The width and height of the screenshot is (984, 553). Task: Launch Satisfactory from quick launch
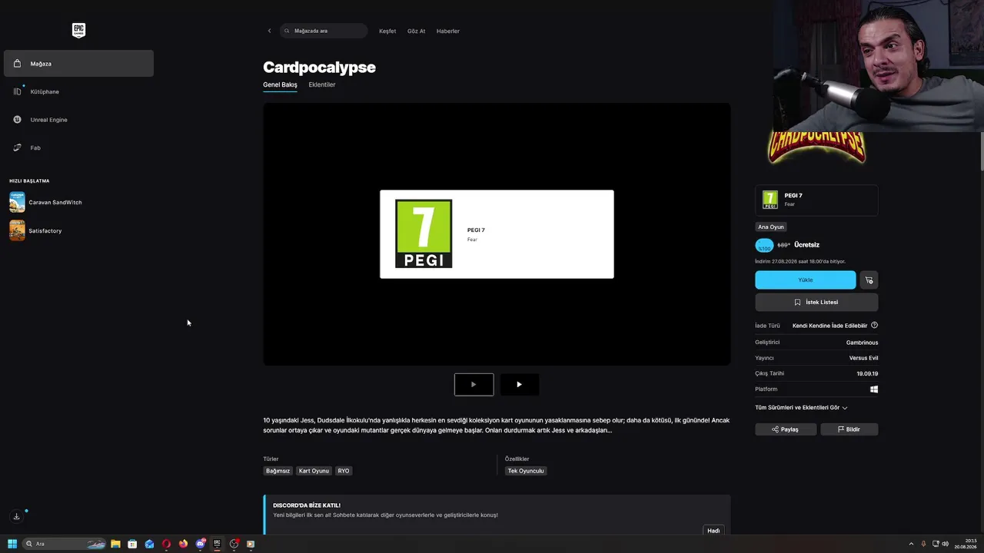point(36,230)
